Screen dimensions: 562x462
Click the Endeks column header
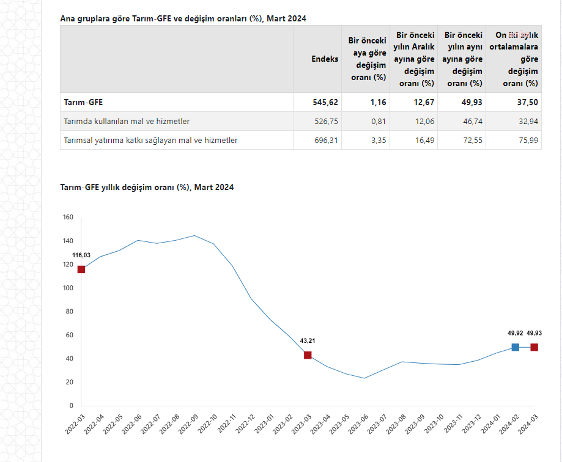coord(325,59)
